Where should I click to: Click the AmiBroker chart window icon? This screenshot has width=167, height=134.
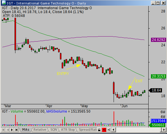(x=4, y=3)
